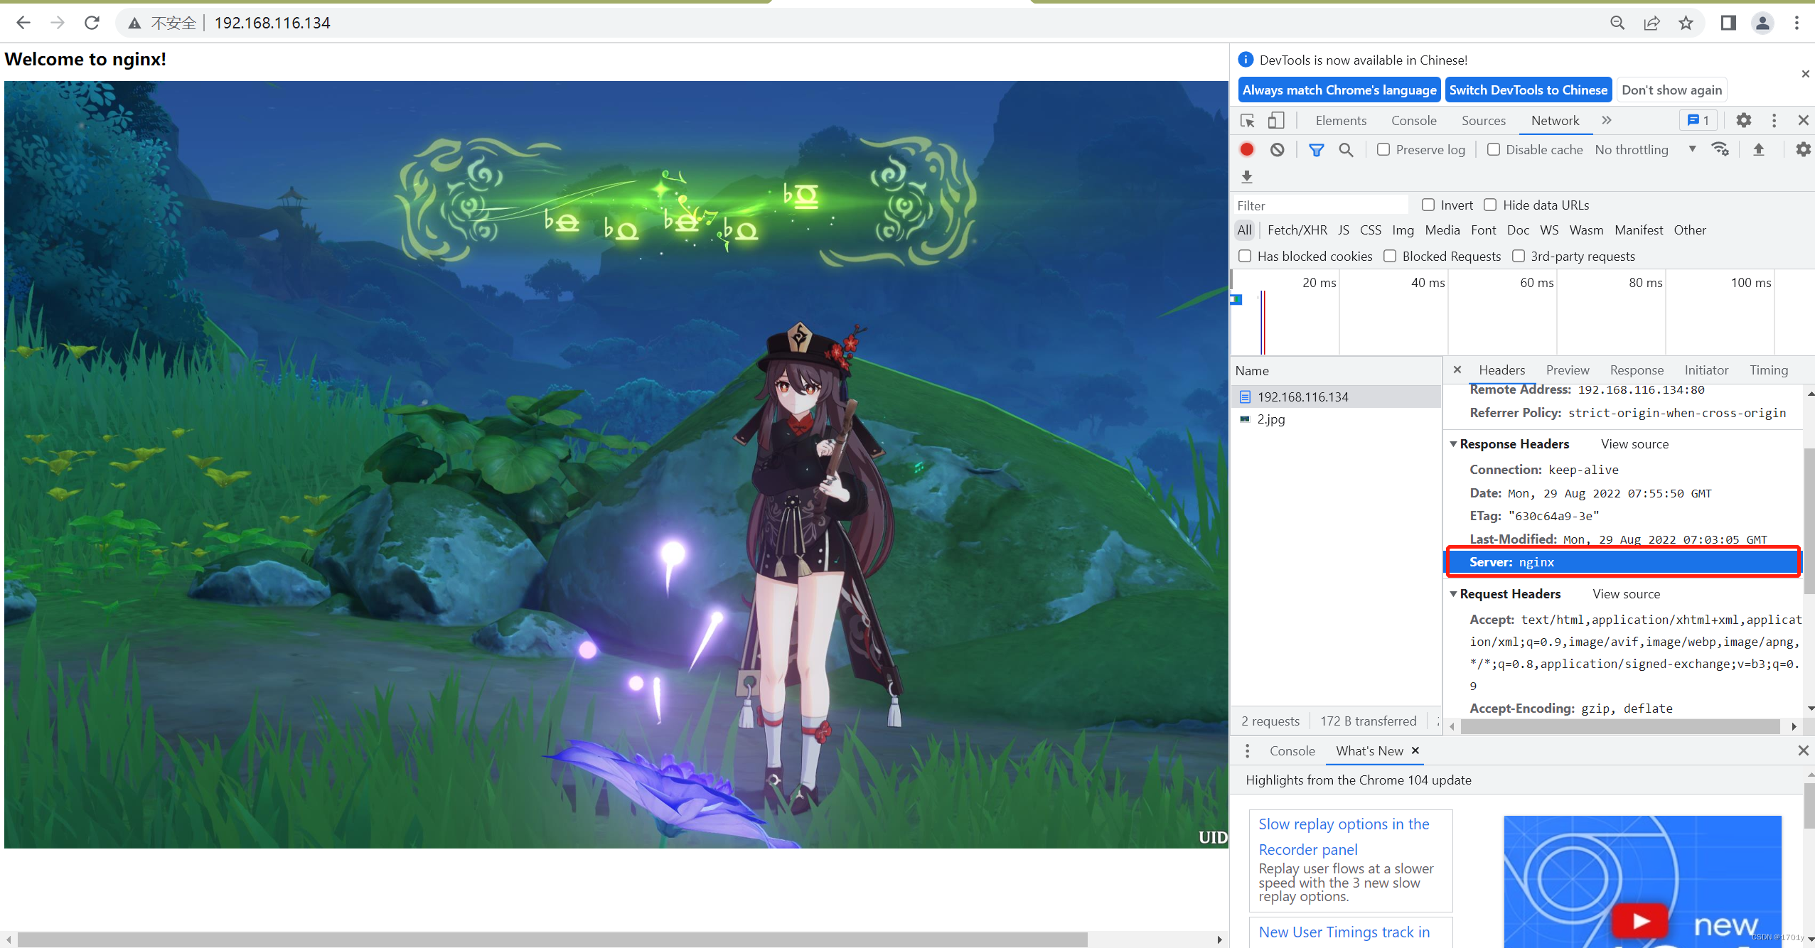The height and width of the screenshot is (948, 1815).
Task: Go back to previous page
Action: (23, 23)
